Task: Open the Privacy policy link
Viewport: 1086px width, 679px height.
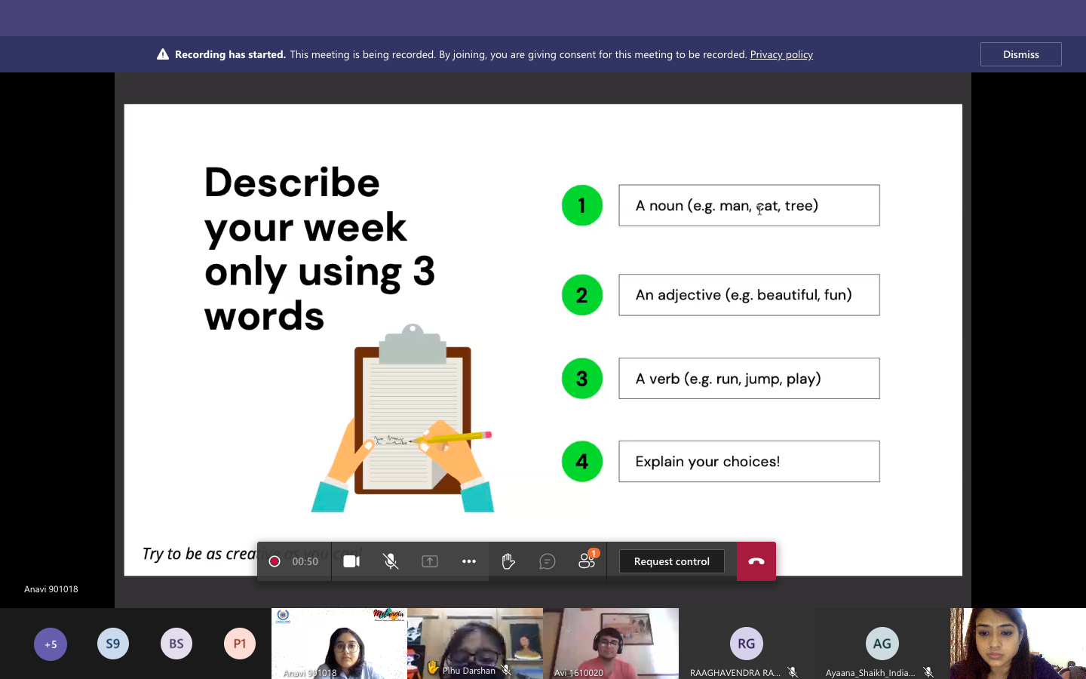Action: tap(781, 54)
